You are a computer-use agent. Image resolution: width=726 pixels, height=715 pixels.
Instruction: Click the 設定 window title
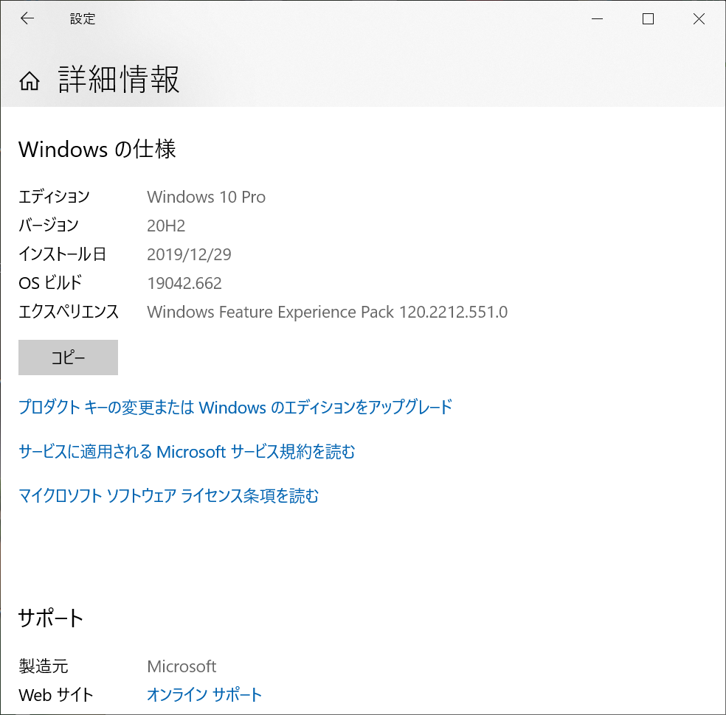tap(83, 19)
